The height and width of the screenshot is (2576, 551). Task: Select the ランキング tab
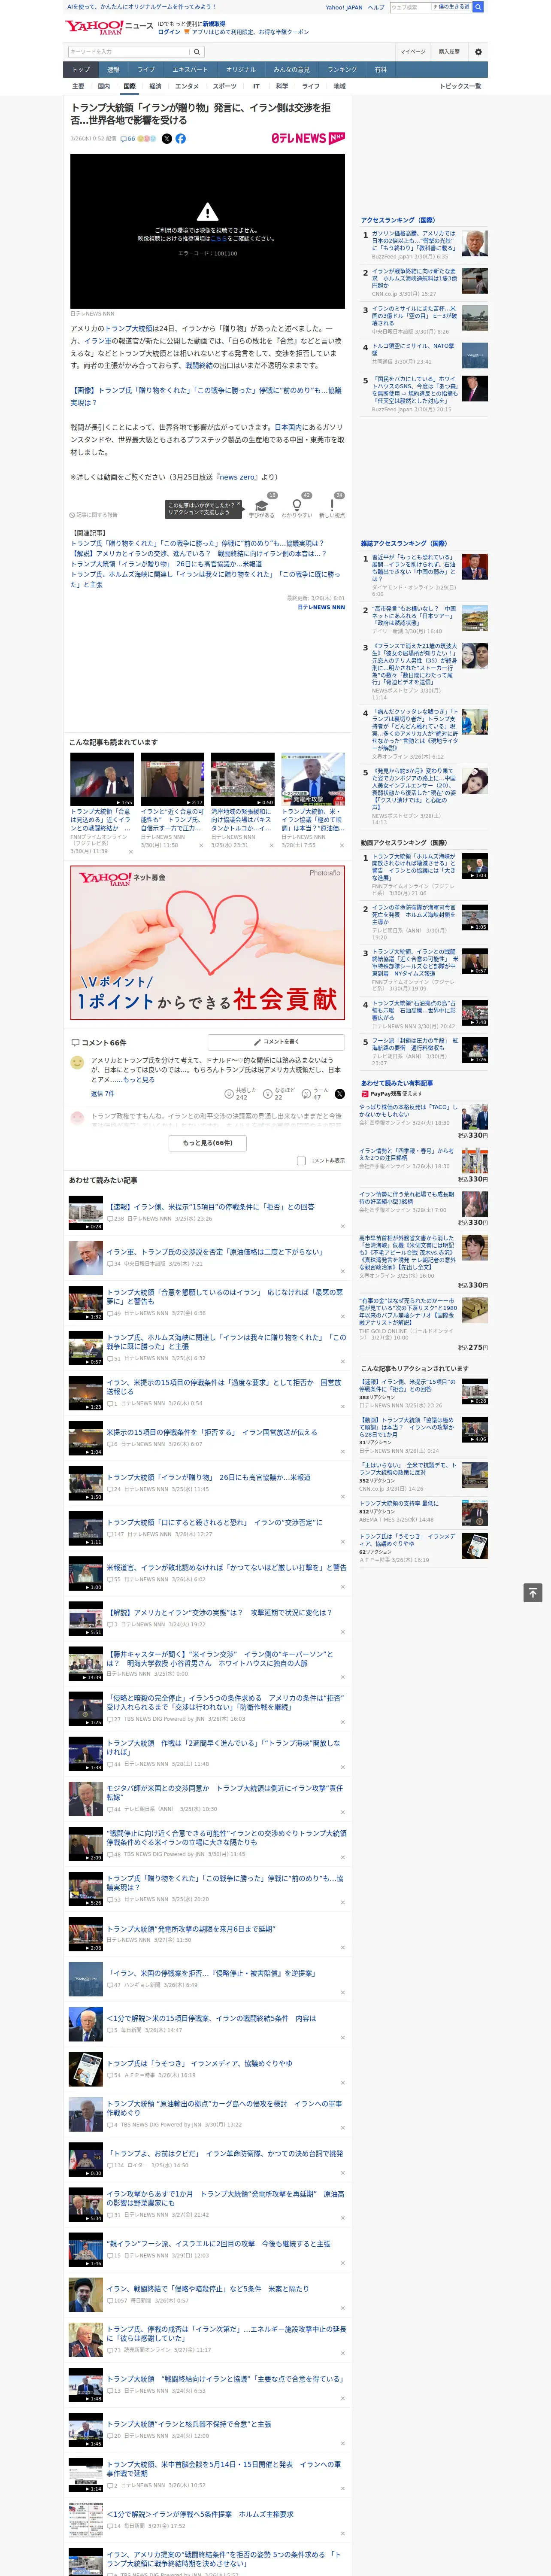342,70
